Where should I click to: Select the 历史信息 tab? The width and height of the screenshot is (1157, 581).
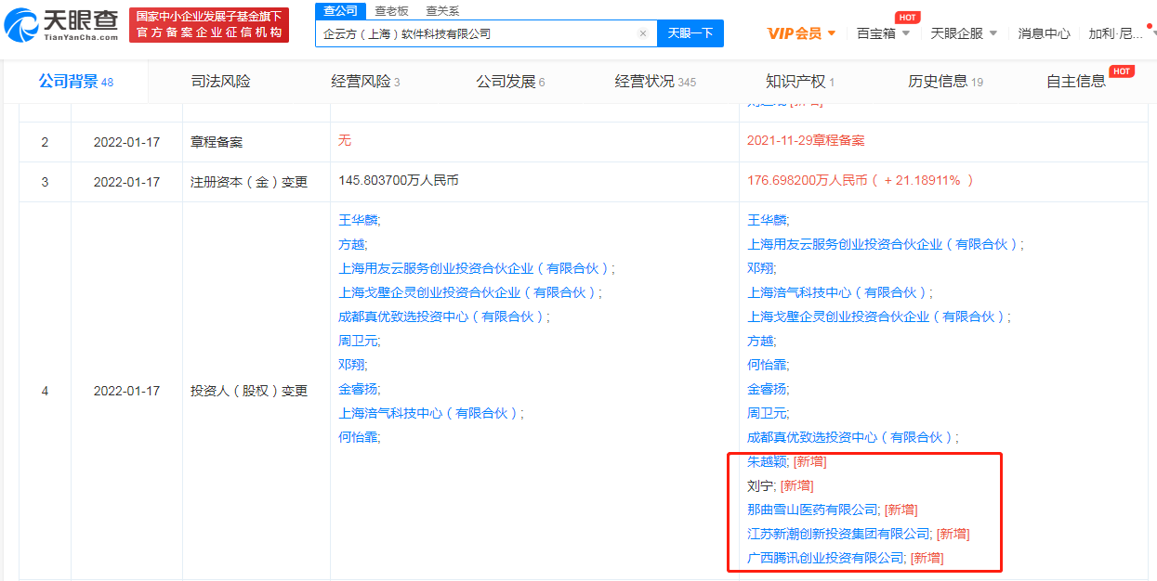pos(945,82)
